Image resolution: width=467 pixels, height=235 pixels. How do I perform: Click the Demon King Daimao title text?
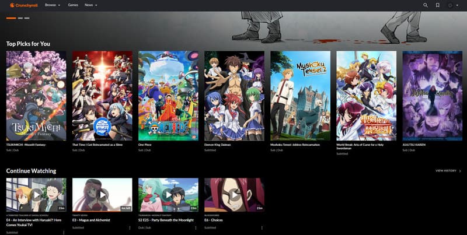tap(217, 145)
